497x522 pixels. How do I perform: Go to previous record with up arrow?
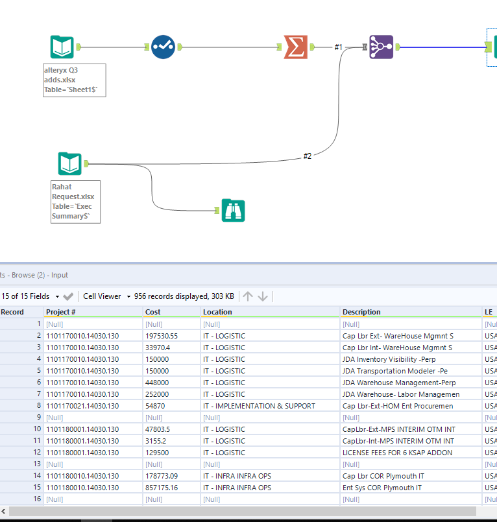pyautogui.click(x=248, y=296)
